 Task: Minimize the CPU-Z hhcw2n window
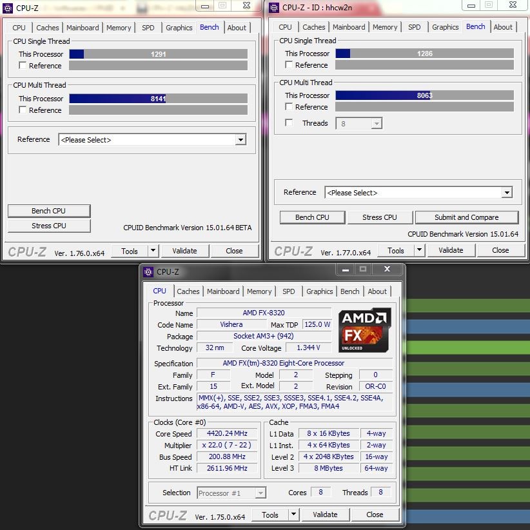471,5
